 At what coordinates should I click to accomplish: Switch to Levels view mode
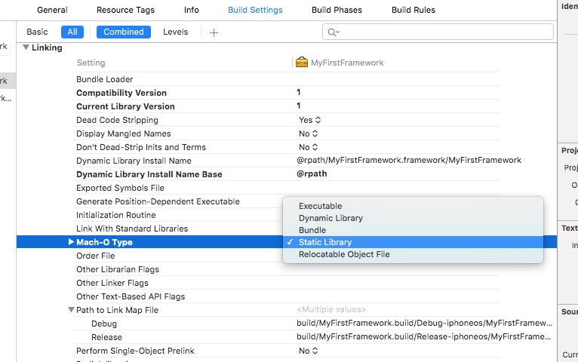coord(176,32)
